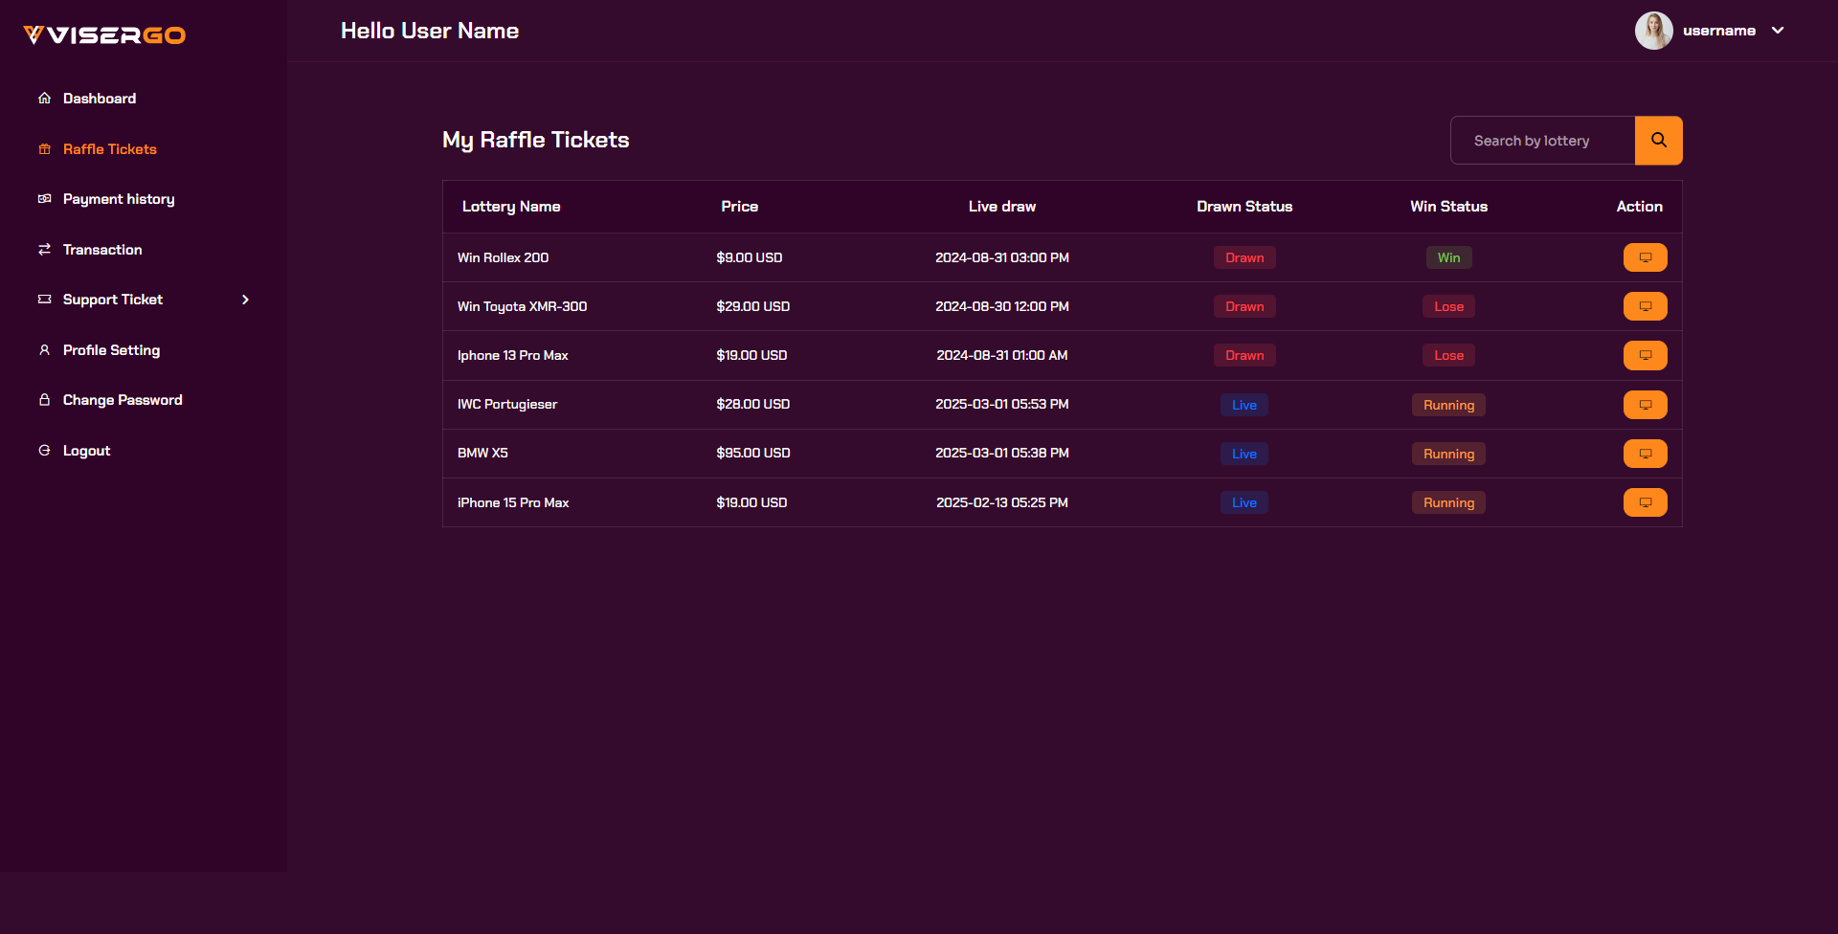
Task: Open the Support Ticket menu item
Action: (113, 300)
